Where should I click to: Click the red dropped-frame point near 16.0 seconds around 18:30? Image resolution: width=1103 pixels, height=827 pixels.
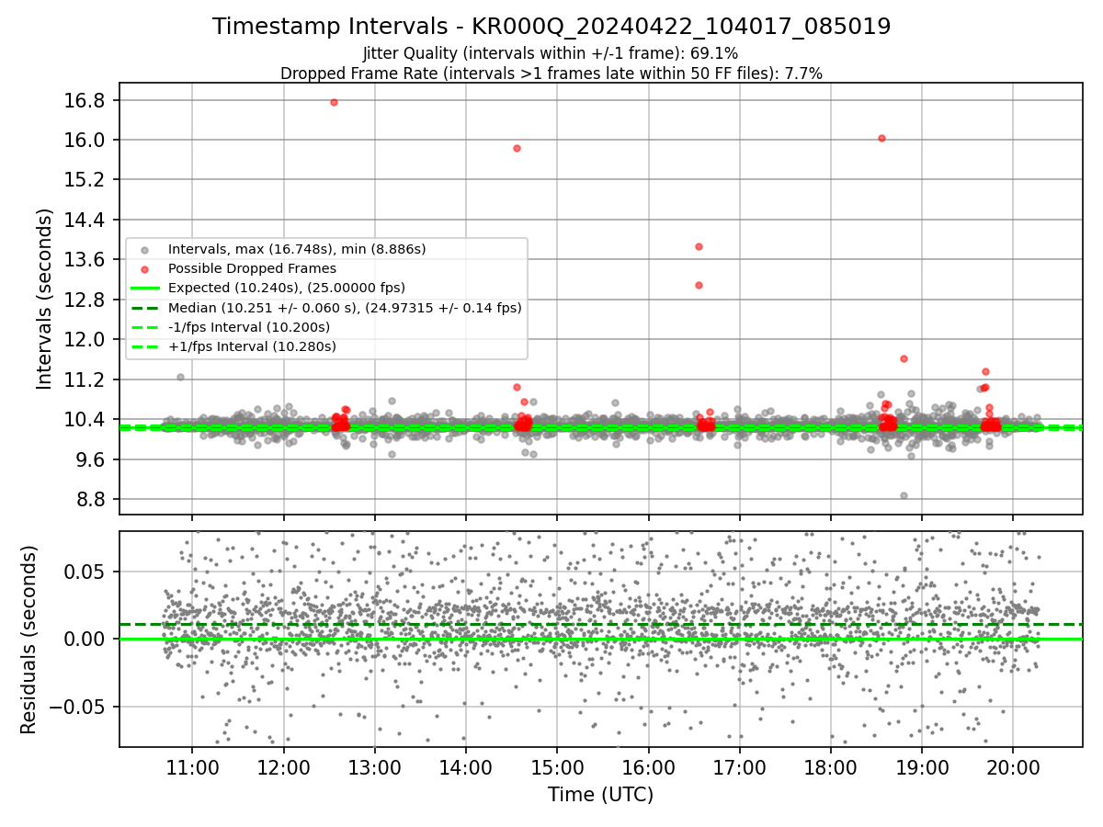click(881, 138)
